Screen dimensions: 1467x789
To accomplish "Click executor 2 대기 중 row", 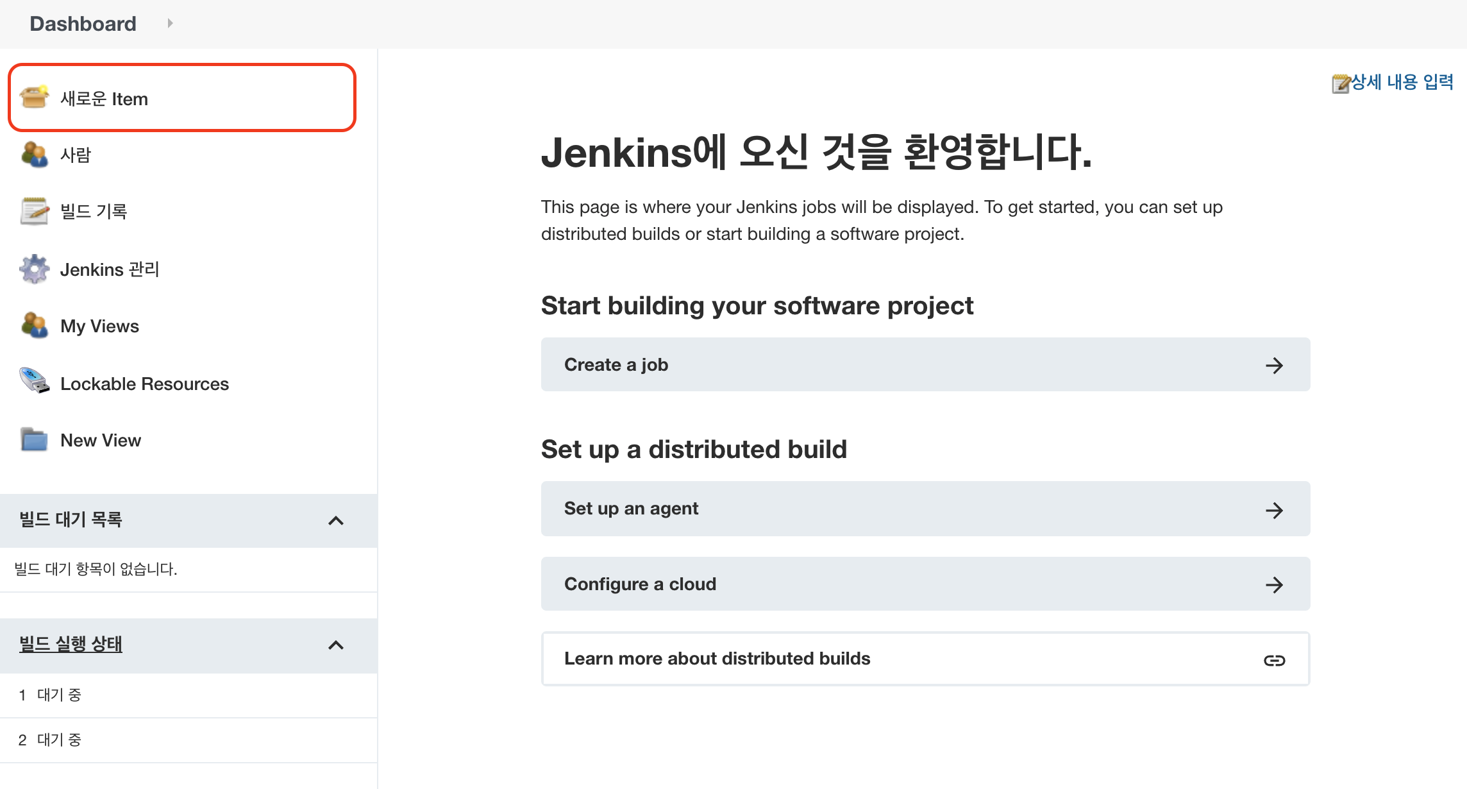I will point(189,740).
